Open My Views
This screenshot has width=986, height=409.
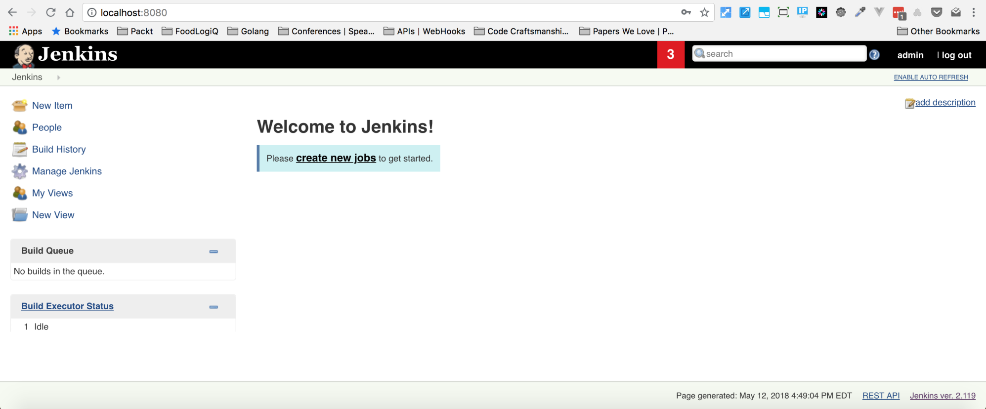[52, 193]
